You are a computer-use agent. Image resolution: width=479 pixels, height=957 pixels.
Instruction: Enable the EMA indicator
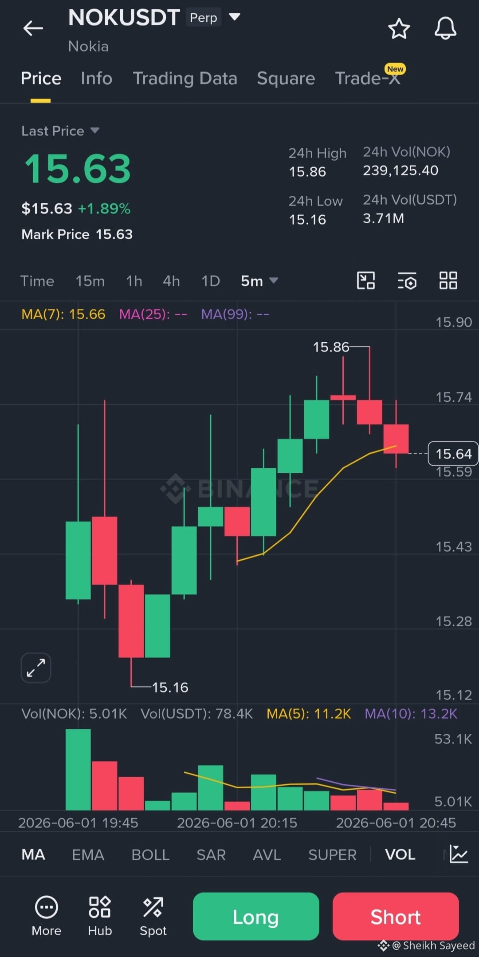pyautogui.click(x=88, y=854)
